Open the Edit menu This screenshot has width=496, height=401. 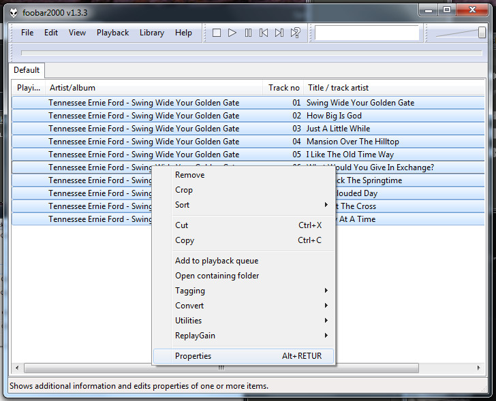[x=51, y=33]
